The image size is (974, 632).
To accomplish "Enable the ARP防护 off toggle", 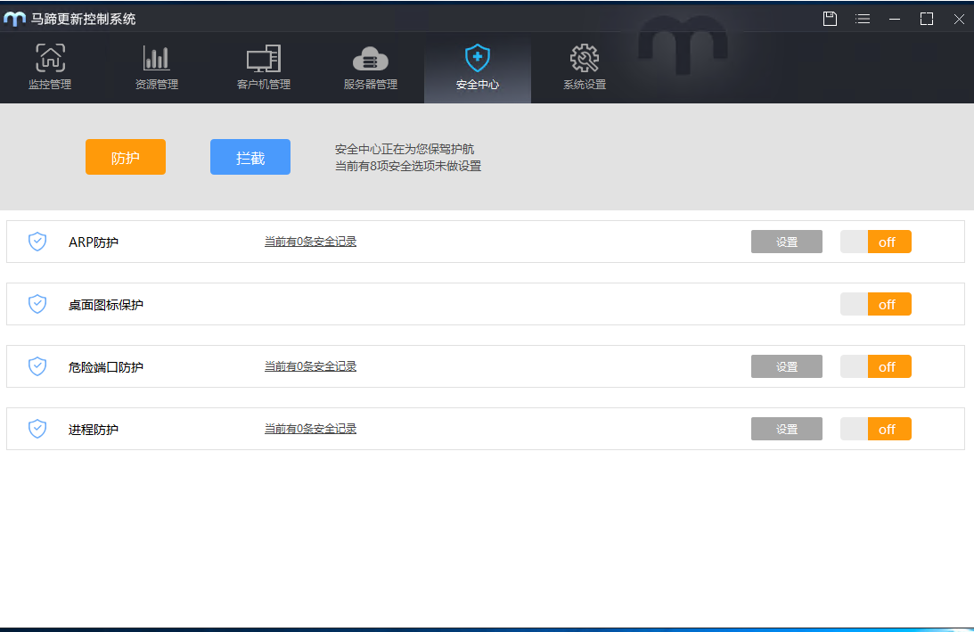I will 875,241.
